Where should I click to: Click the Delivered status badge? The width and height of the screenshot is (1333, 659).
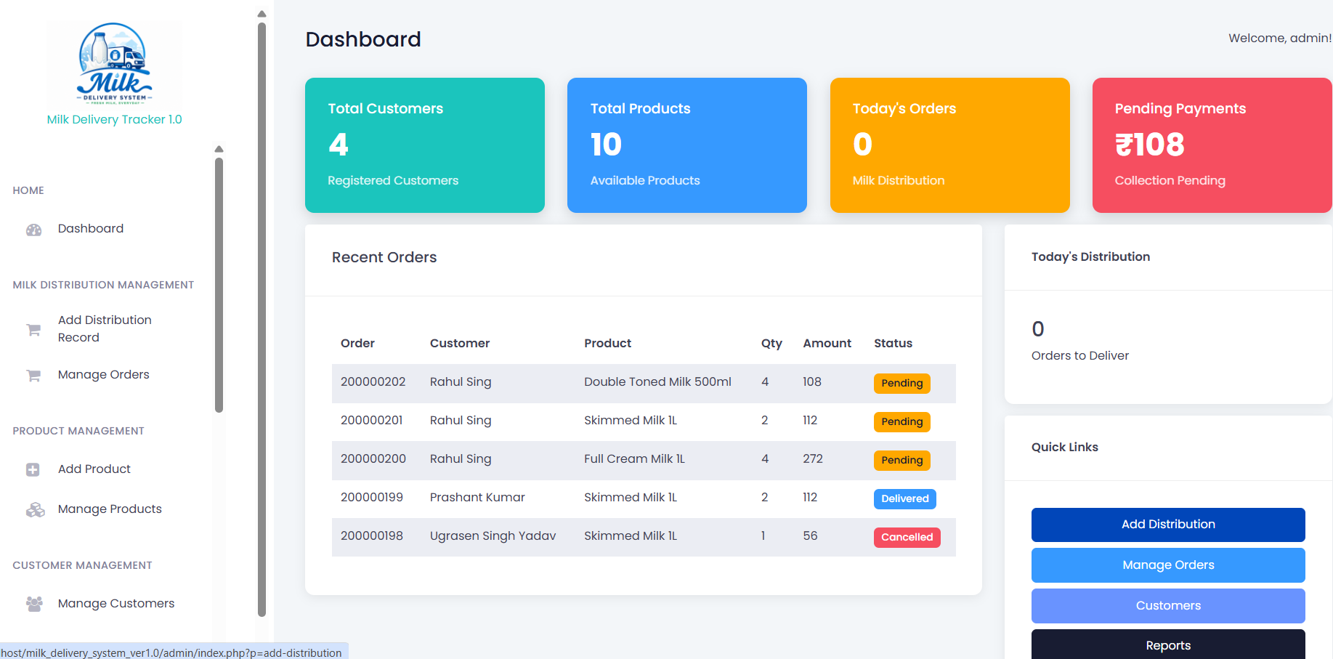click(x=904, y=499)
